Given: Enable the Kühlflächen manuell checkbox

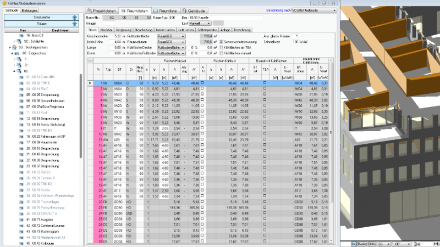Looking at the screenshot, I should pos(221,53).
